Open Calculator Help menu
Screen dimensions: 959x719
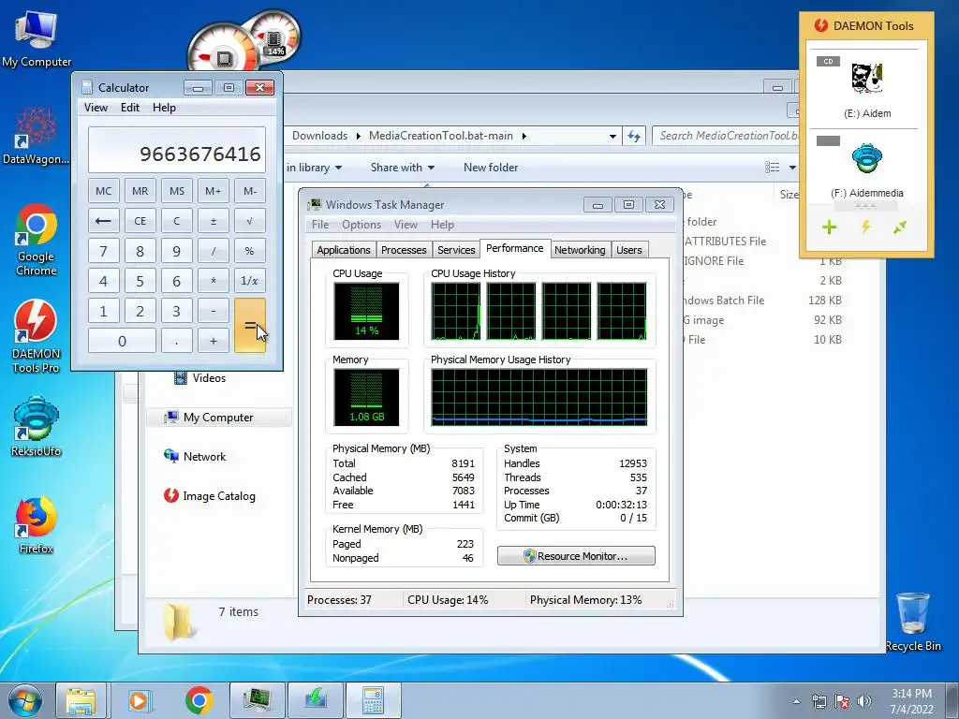point(164,108)
